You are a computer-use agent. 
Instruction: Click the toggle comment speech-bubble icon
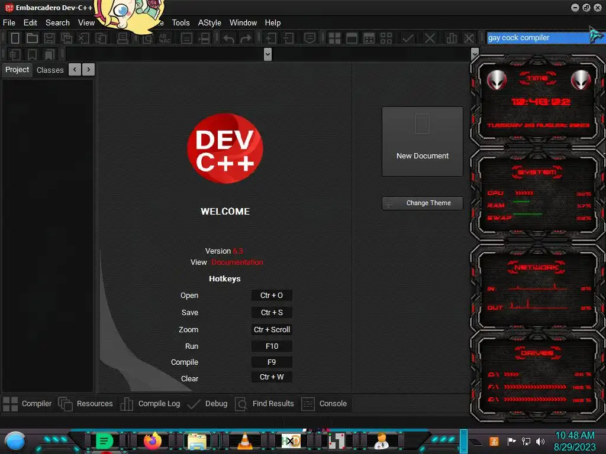[x=310, y=38]
